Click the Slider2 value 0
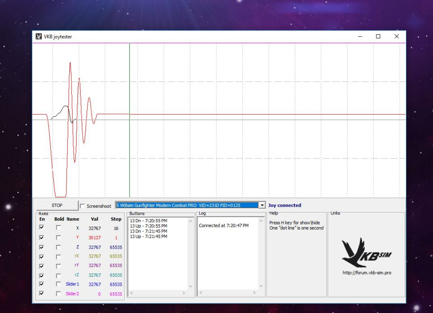Image resolution: width=433 pixels, height=313 pixels. (x=99, y=294)
